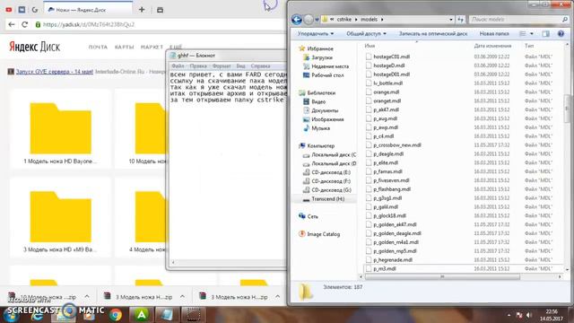Open the view options dropdown arrow
574x323 pixels.
pos(532,34)
